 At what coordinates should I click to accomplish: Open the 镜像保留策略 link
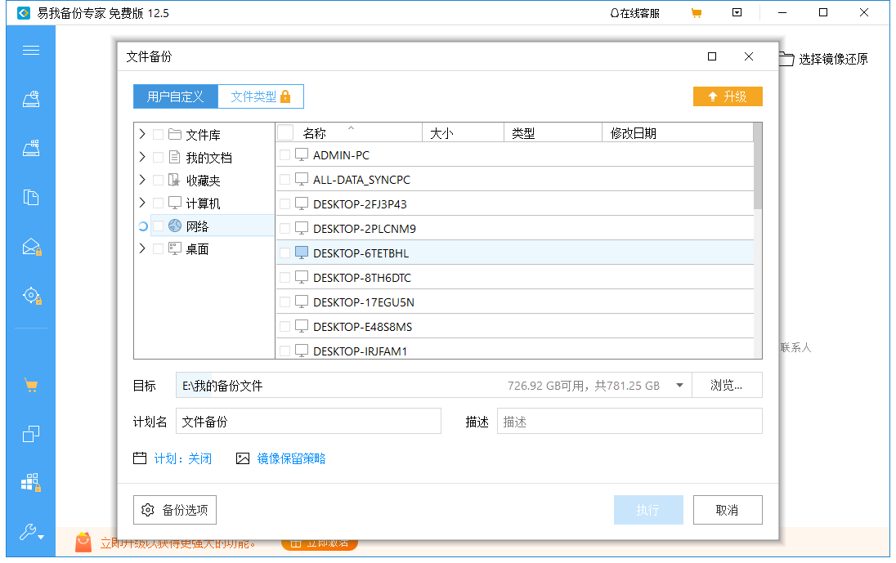(293, 458)
